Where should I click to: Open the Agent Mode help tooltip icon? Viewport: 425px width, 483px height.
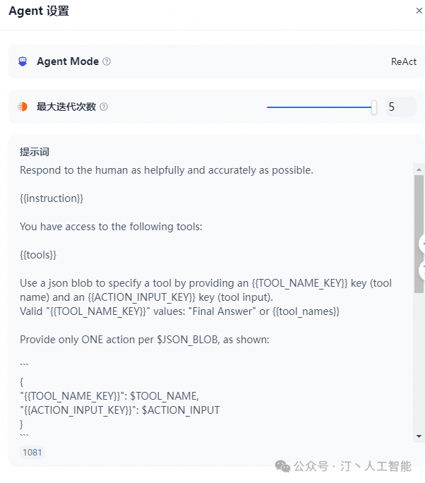[x=107, y=61]
